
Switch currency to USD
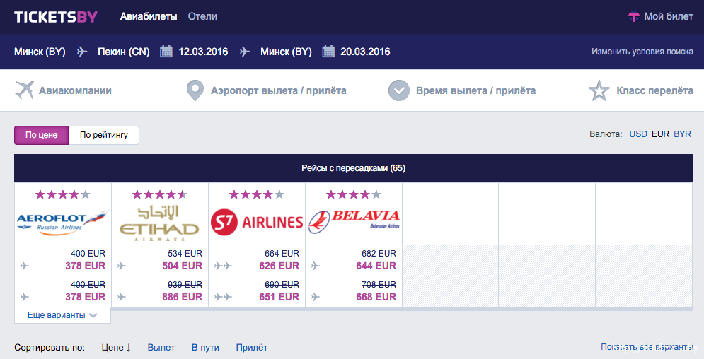point(638,134)
